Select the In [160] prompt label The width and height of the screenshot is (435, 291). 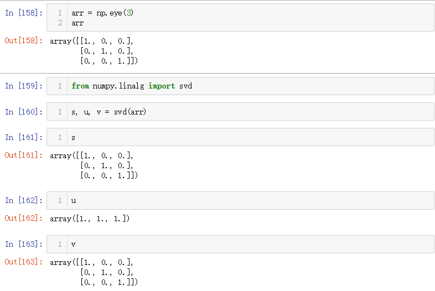[x=24, y=112]
